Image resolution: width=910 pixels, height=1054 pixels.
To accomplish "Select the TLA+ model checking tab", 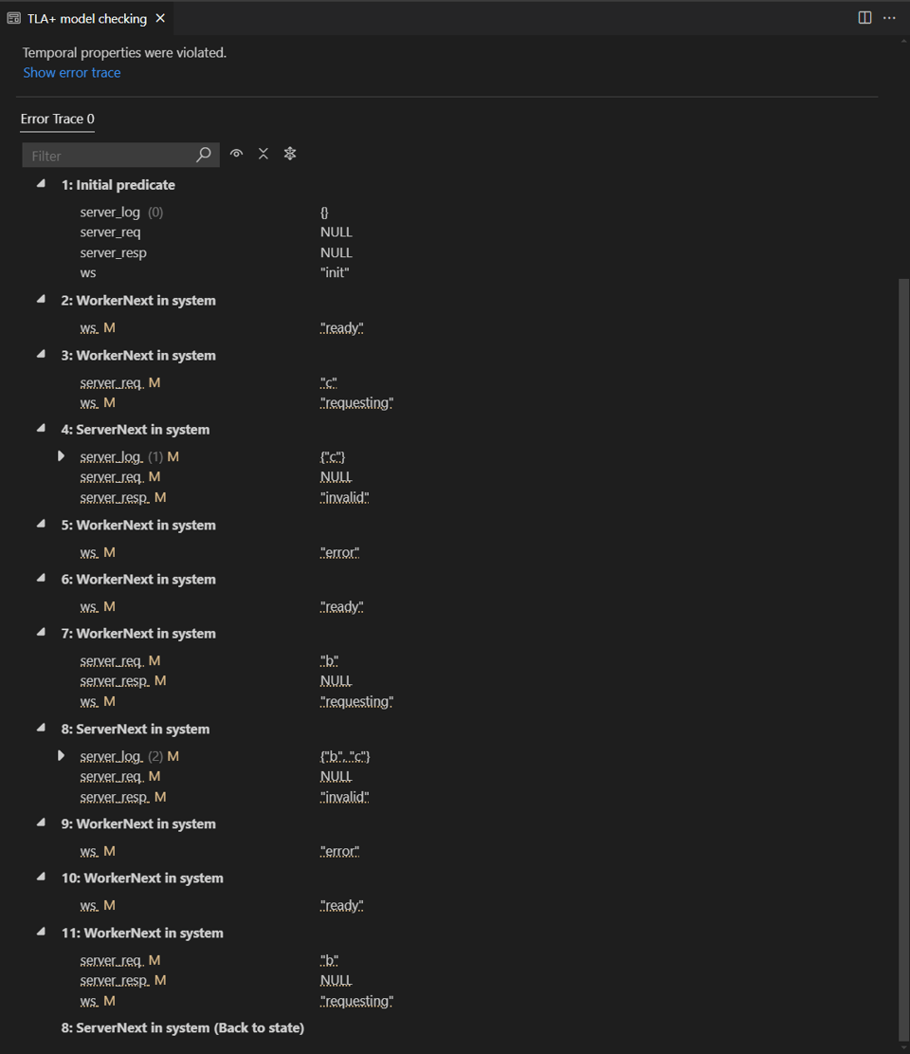I will (86, 18).
